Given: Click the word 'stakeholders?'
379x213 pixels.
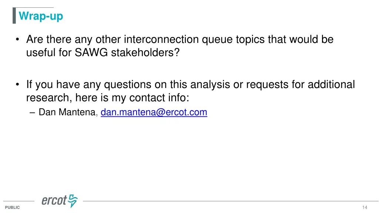Looking at the screenshot, I should pyautogui.click(x=145, y=53).
